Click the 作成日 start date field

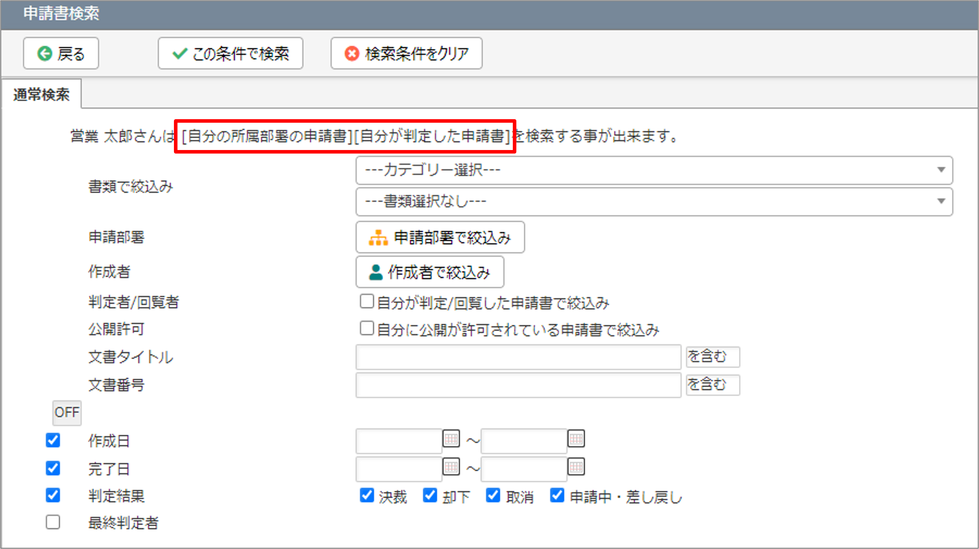(399, 441)
